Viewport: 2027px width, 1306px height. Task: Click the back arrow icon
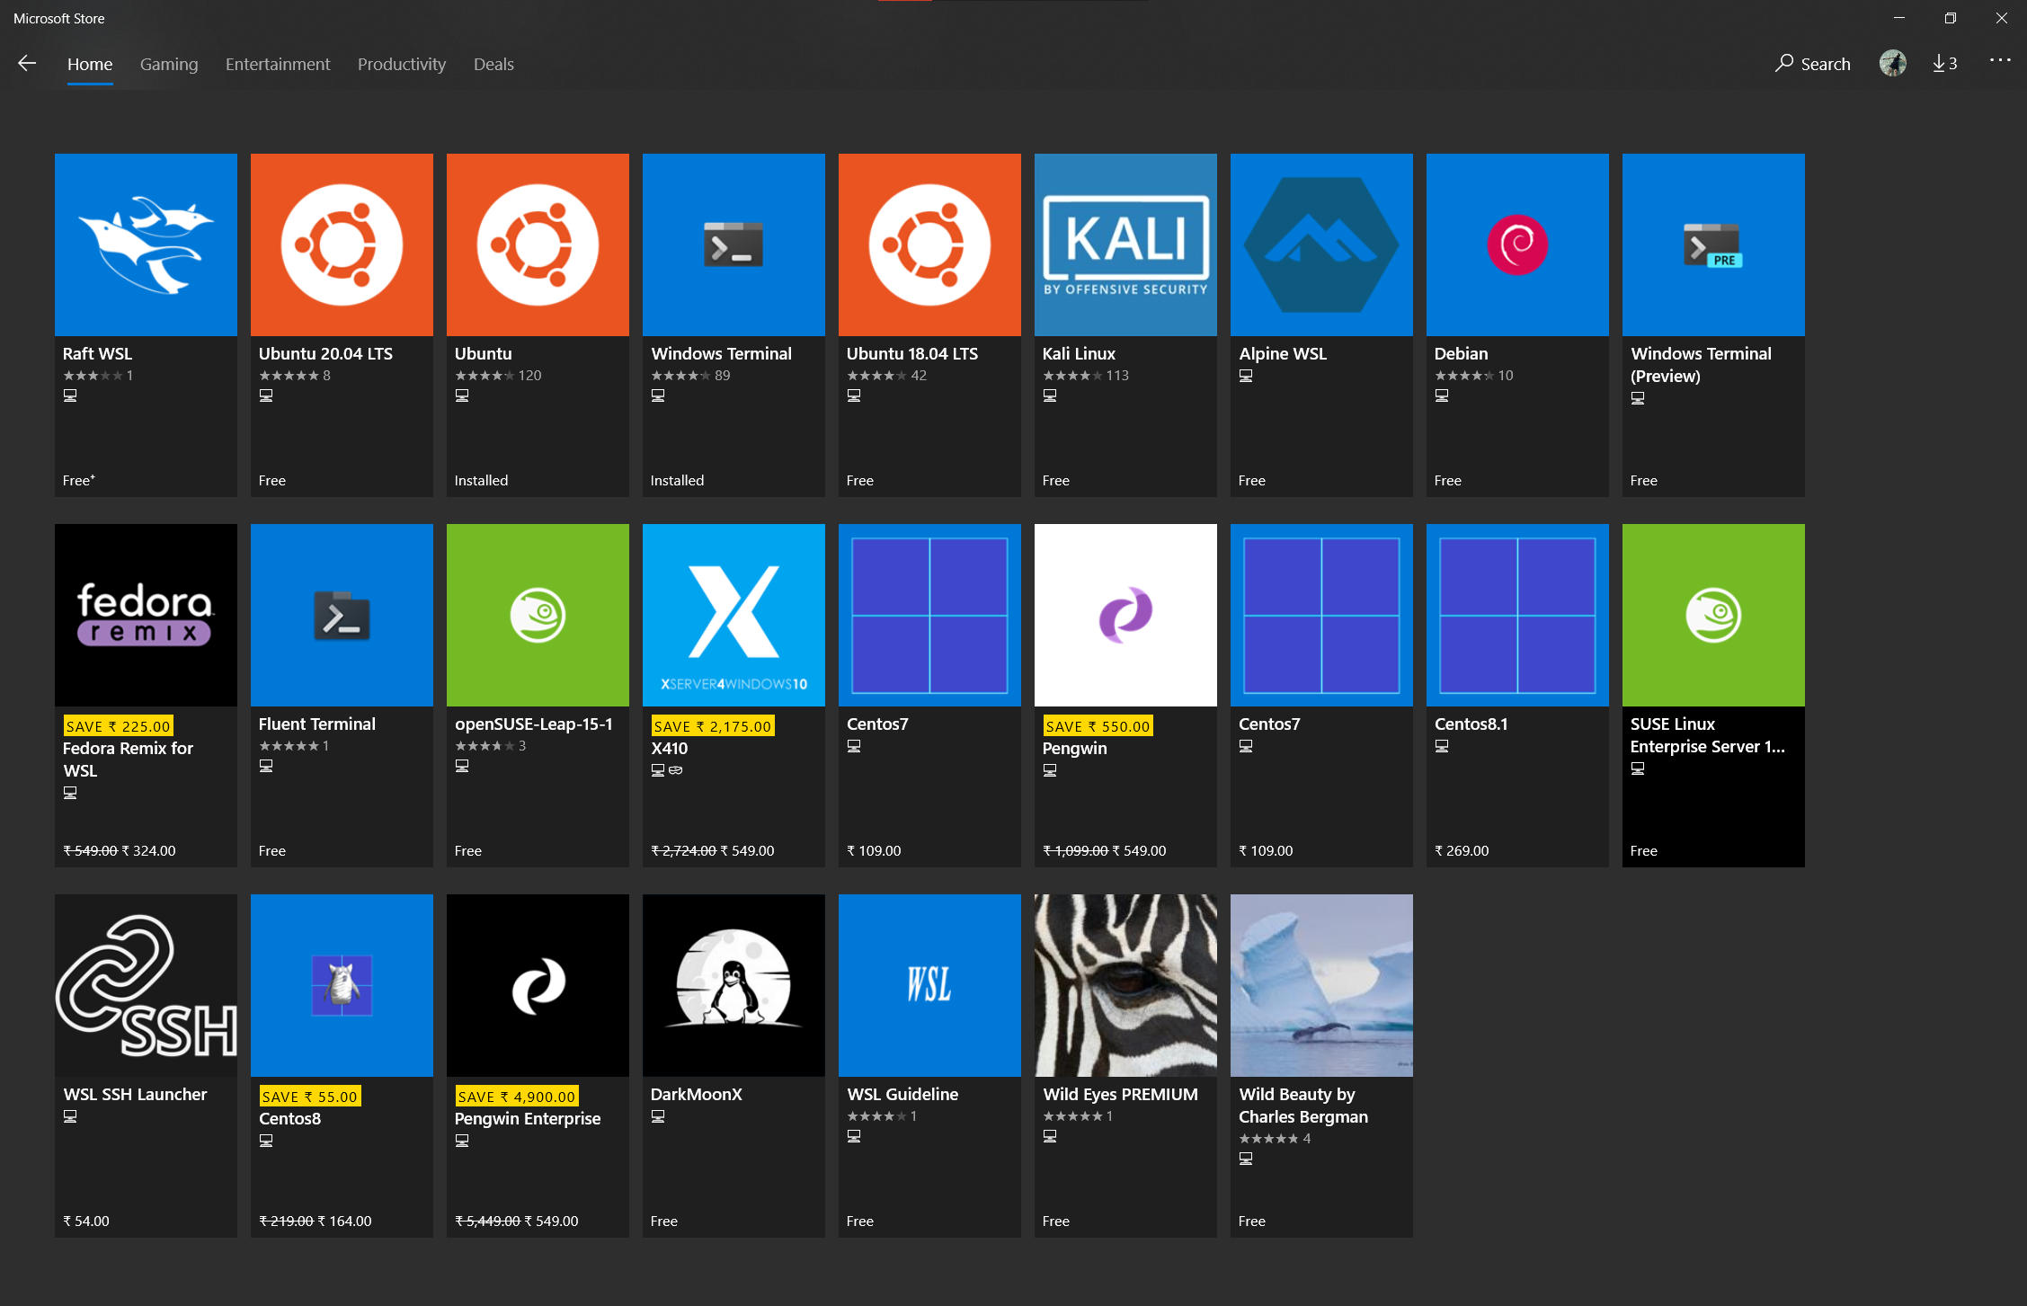[27, 63]
